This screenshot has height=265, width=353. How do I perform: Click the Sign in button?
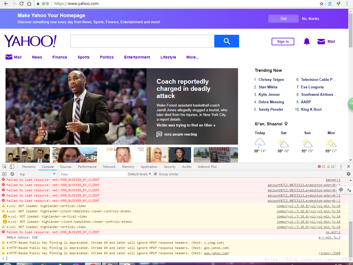pos(283,41)
